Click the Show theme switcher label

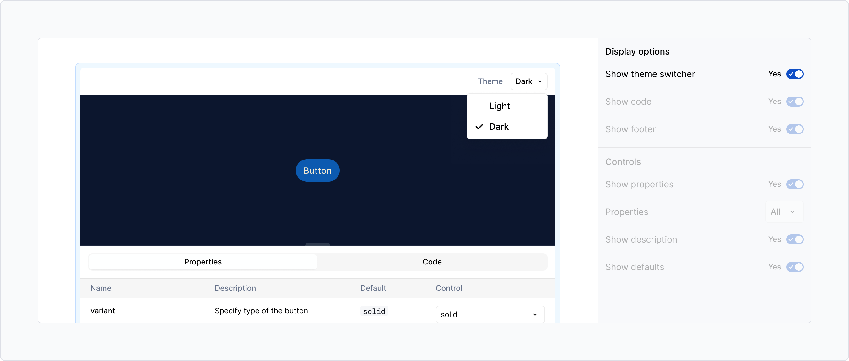pyautogui.click(x=650, y=74)
